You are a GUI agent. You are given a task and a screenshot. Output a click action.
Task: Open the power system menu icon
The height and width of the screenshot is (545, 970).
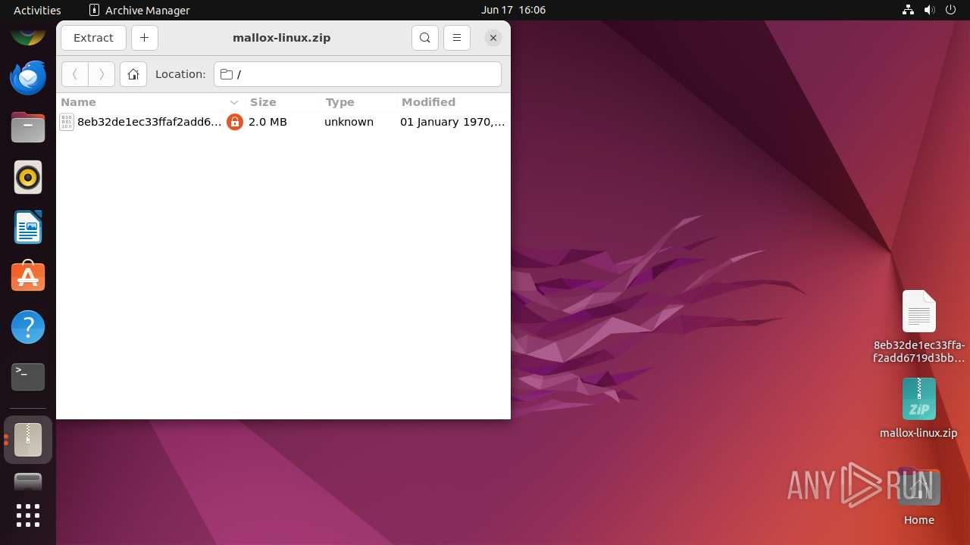951,10
